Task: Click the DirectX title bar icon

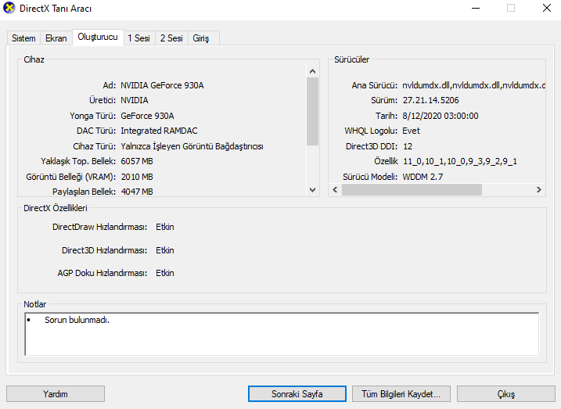Action: (x=9, y=8)
